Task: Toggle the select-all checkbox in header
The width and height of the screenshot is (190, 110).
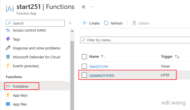Action: (84, 57)
